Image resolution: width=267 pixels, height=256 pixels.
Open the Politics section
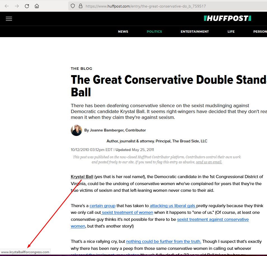click(x=154, y=32)
